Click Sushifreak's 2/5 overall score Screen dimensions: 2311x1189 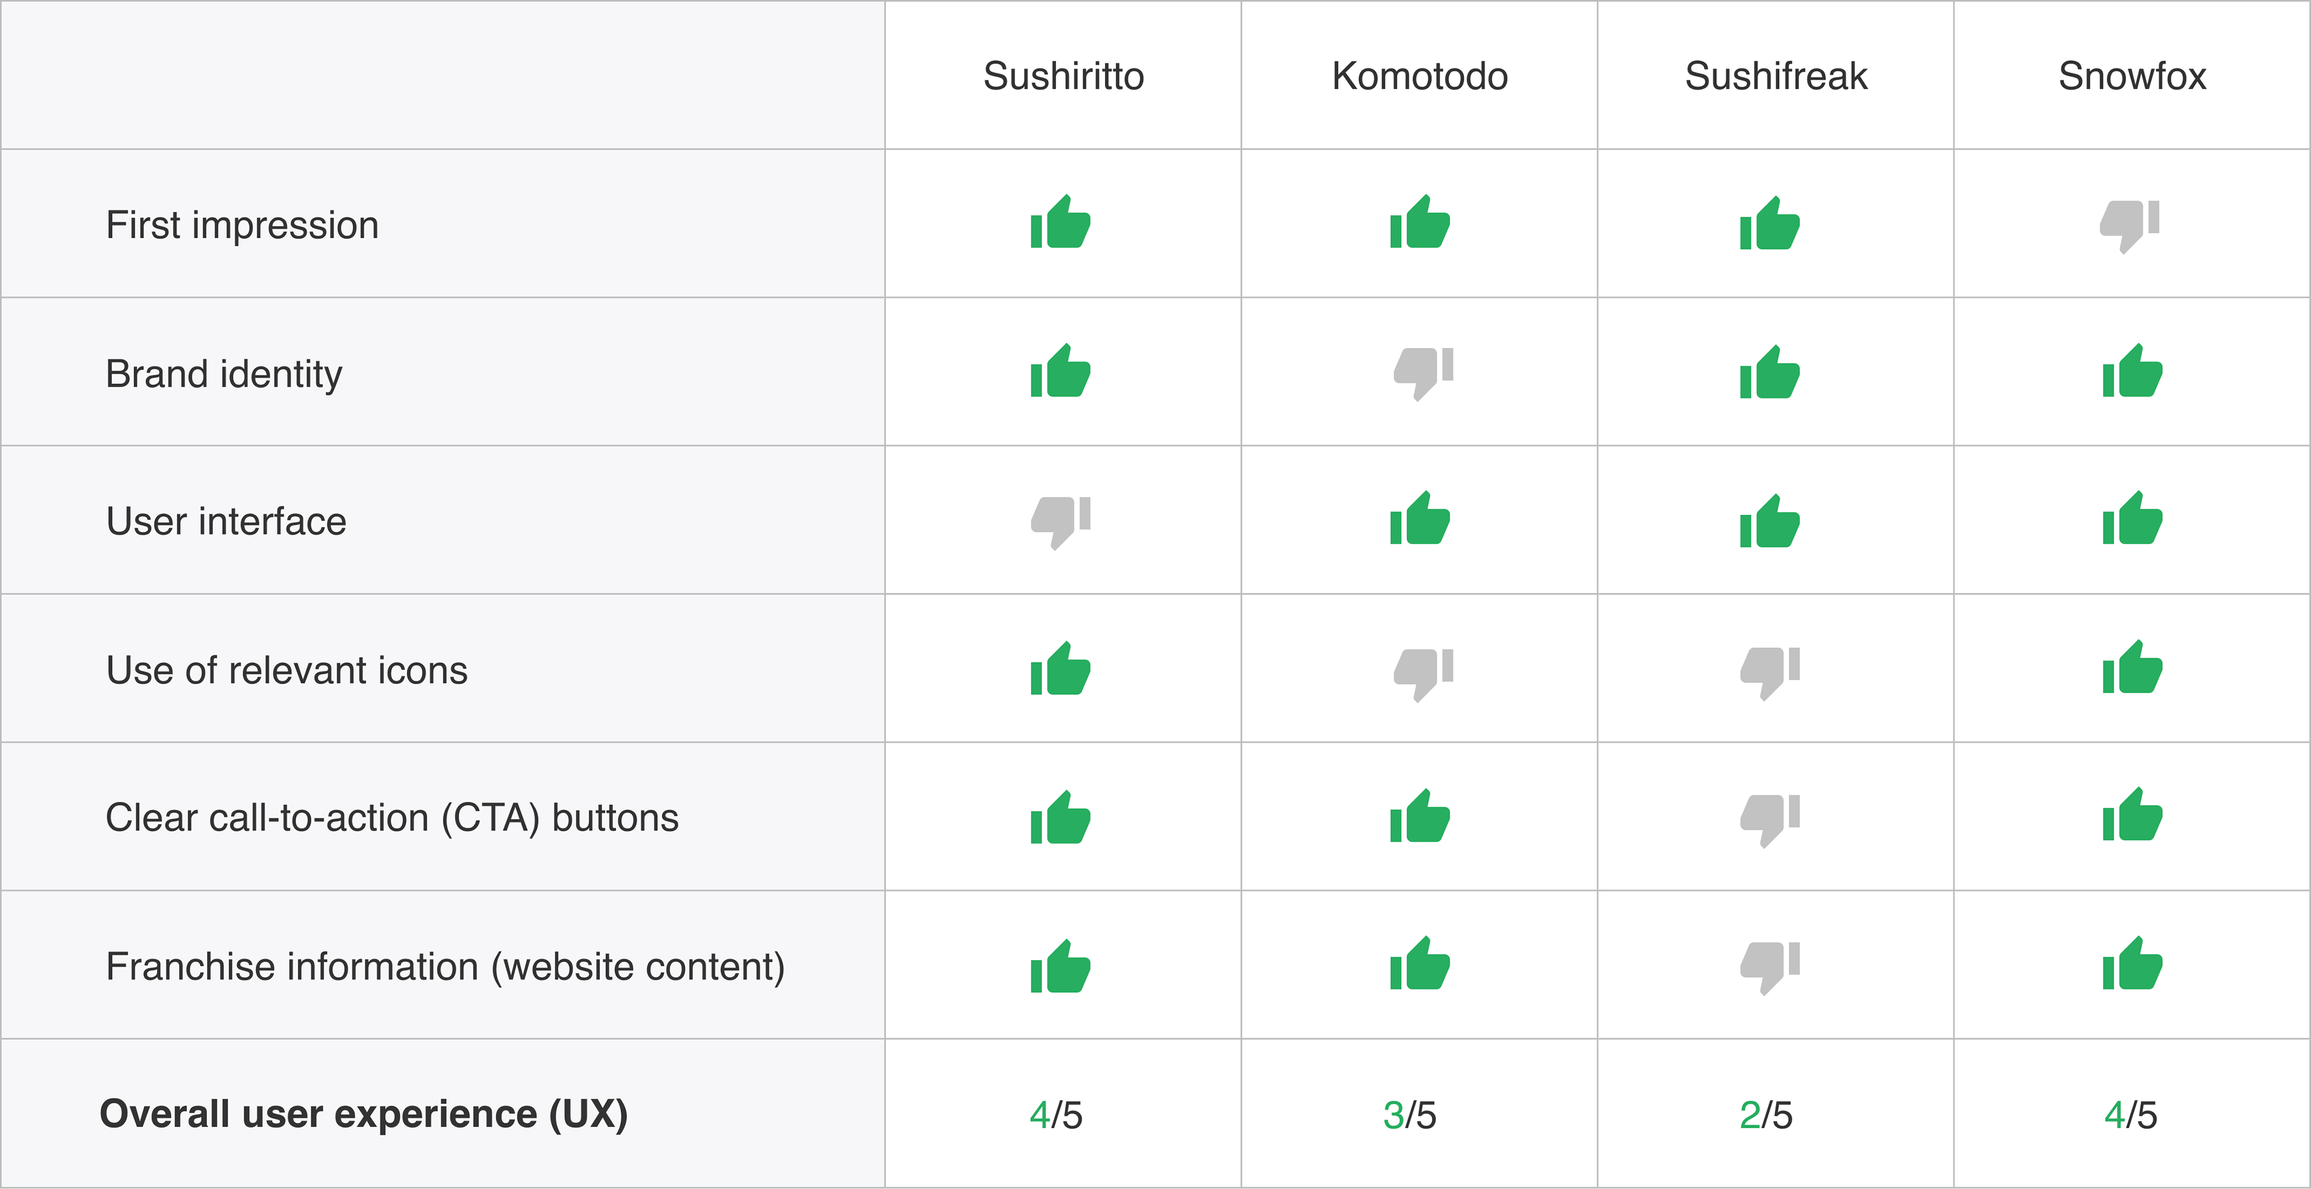click(1766, 1116)
